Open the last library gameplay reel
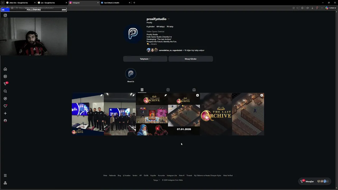 [248, 114]
